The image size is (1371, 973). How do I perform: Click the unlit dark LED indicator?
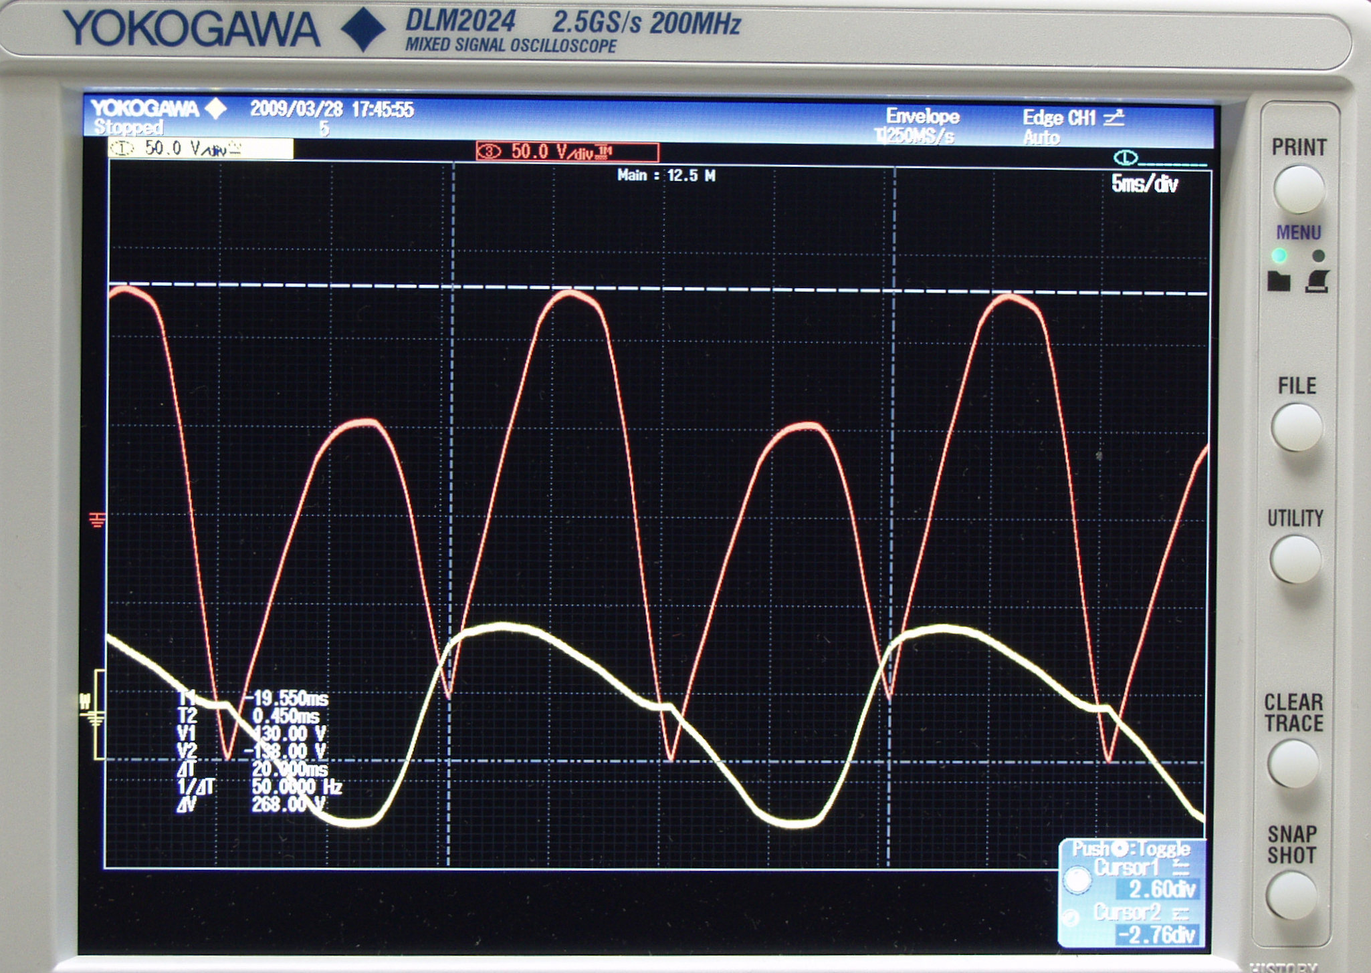[x=1318, y=255]
